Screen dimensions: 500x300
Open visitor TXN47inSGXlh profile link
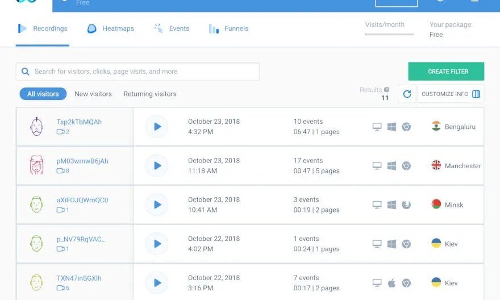click(x=79, y=278)
